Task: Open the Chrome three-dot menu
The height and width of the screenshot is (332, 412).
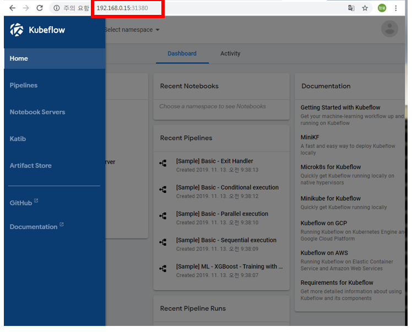Action: [x=395, y=8]
